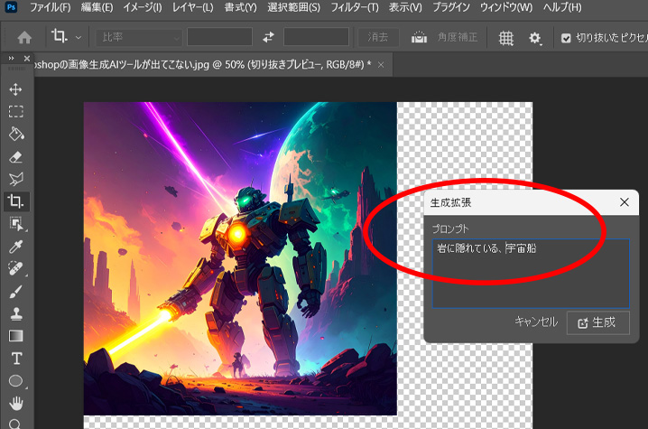Expand the tools panel with double arrows
Viewport: 648px width, 429px height.
click(11, 59)
